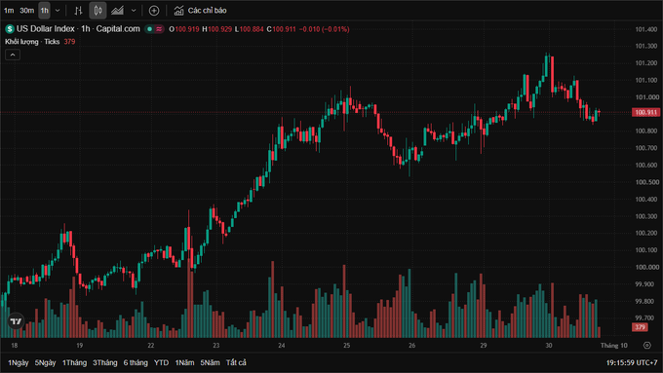This screenshot has width=663, height=373.
Task: Select the 1m timeframe
Action: click(9, 11)
